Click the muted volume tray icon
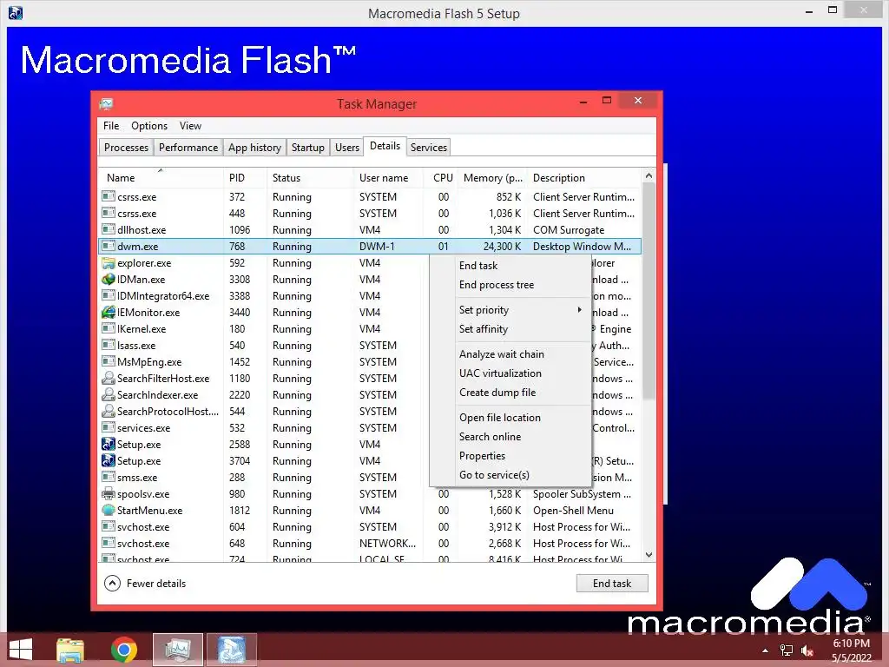Image resolution: width=889 pixels, height=667 pixels. (x=807, y=650)
